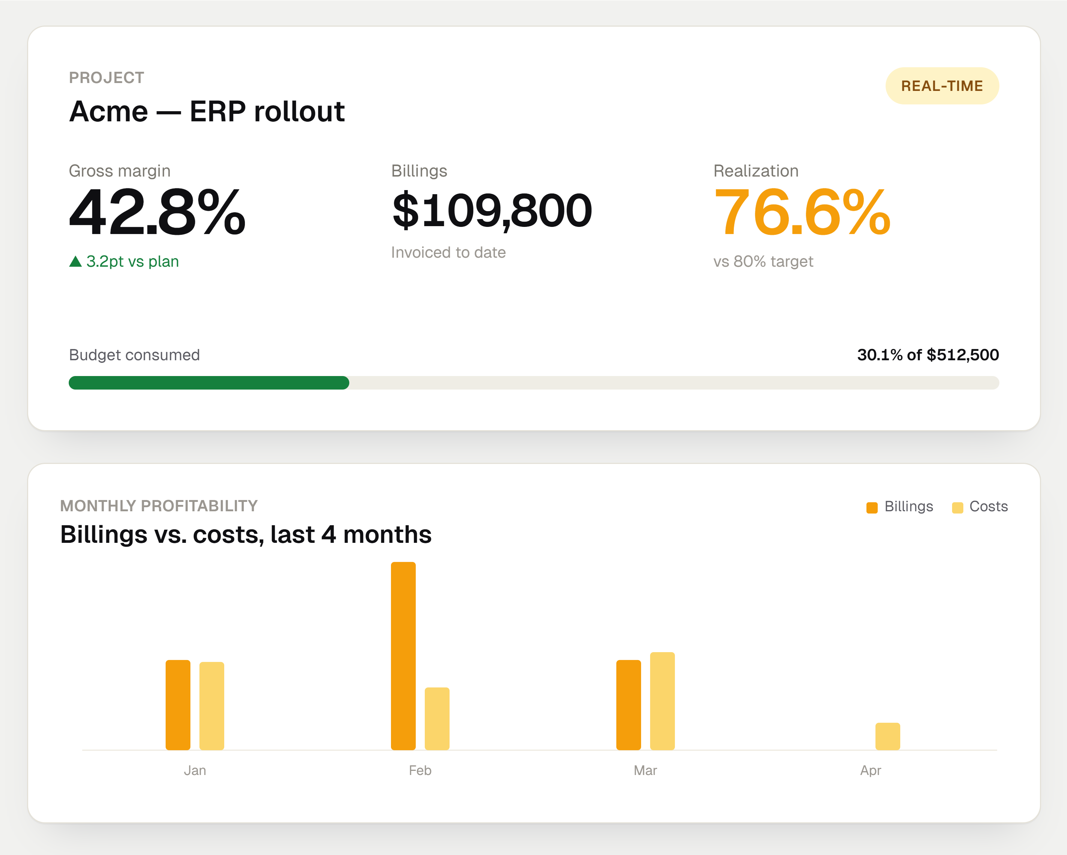Click the 76.6% realization value
The image size is (1067, 855).
point(802,212)
